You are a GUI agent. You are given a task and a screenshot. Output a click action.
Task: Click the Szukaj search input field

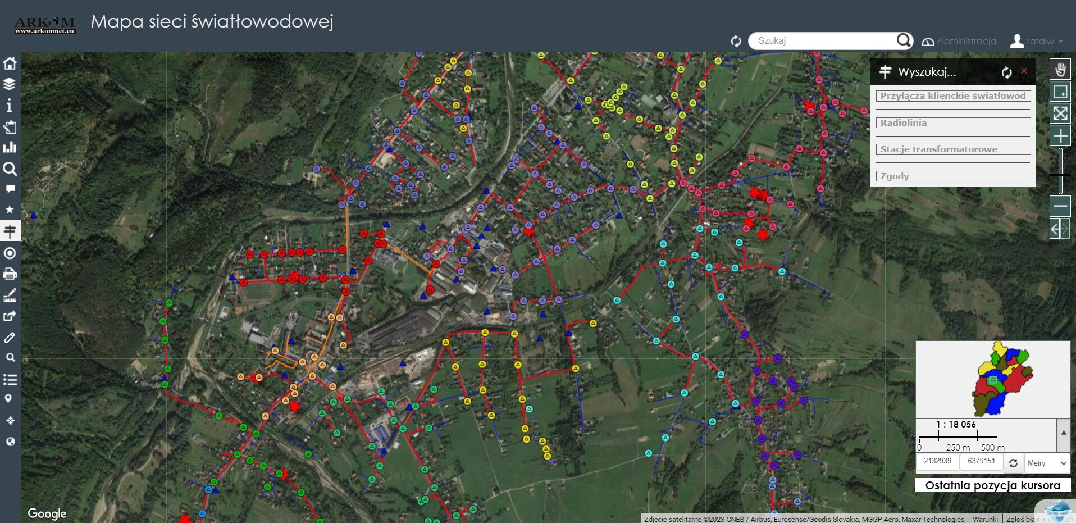click(823, 41)
